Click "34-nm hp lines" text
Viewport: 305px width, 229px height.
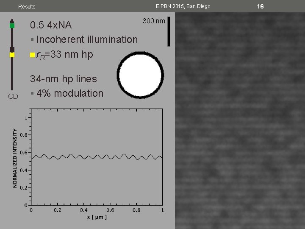tap(64, 79)
